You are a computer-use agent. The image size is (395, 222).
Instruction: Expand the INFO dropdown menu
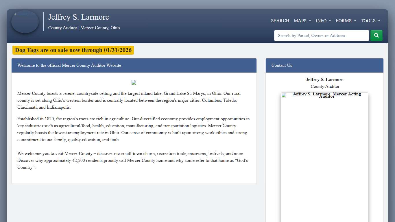pos(323,21)
